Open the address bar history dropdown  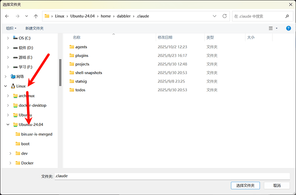pyautogui.click(x=214, y=16)
